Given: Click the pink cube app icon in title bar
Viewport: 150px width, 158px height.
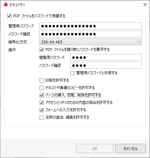Looking at the screenshot, I should (x=5, y=5).
